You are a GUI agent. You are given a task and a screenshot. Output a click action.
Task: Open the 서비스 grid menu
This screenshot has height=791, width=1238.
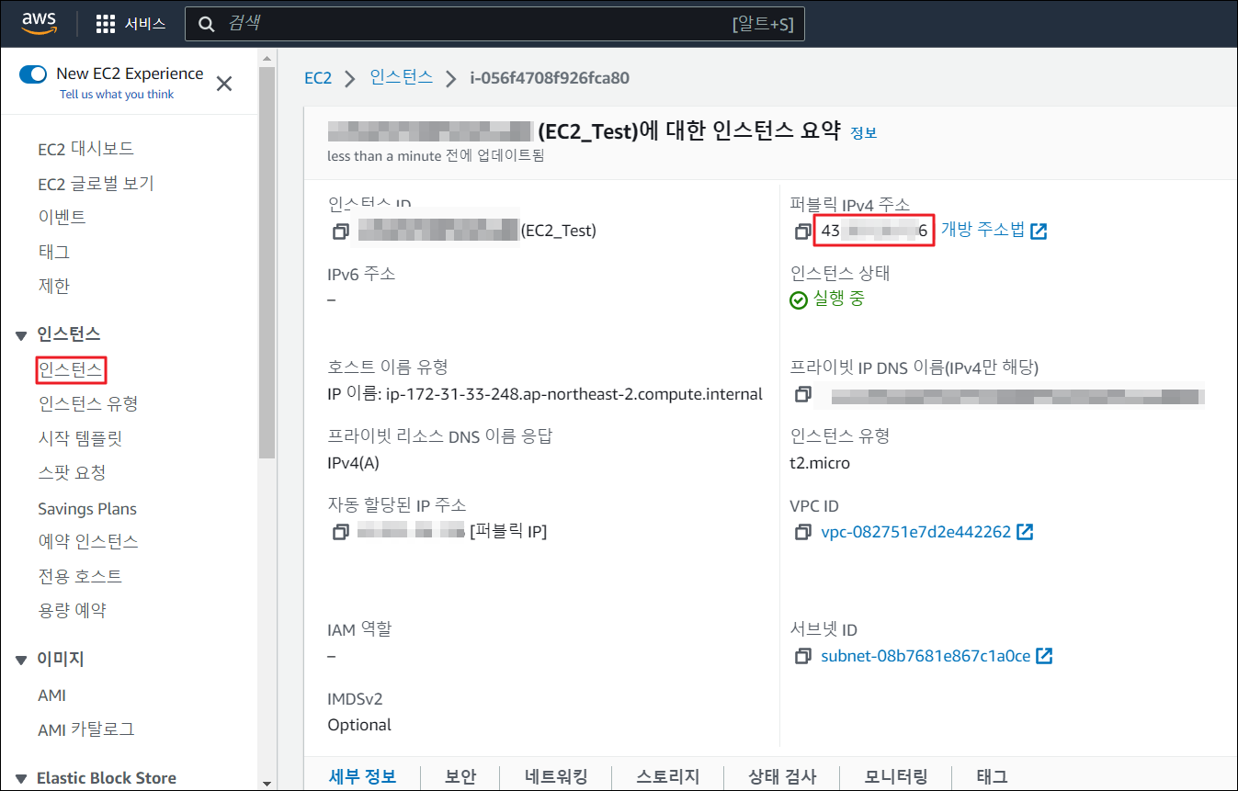pyautogui.click(x=131, y=24)
